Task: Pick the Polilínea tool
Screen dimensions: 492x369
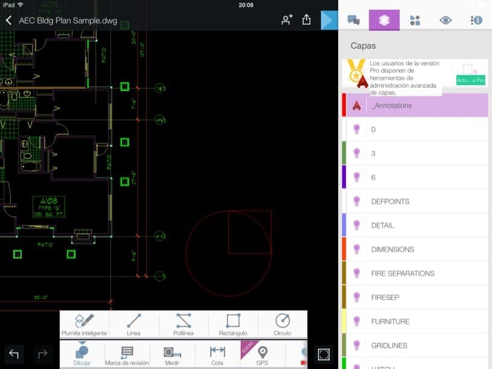Action: [183, 324]
